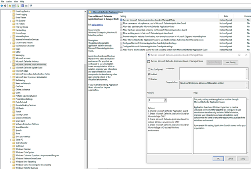Screen dimensions: 251x169
Task: Toggle the Show/Hide Action Pane toolbar icon
Action: tap(26, 6)
